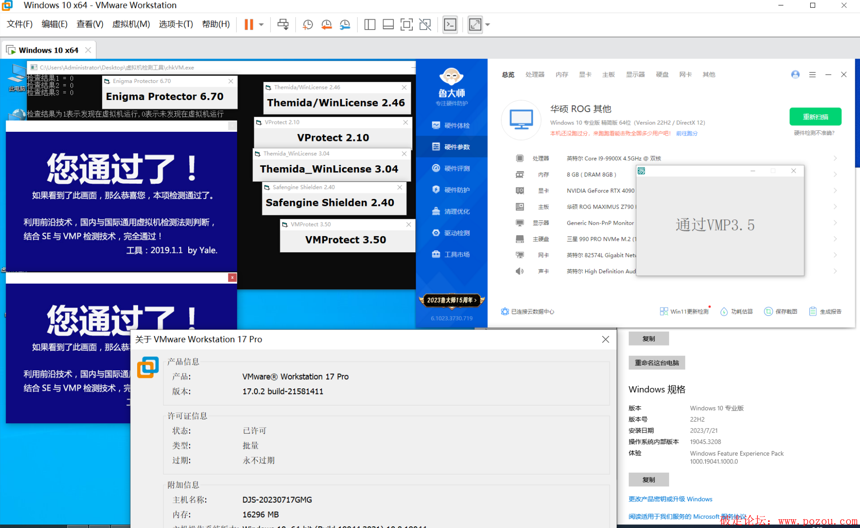Select 硬件参数 in Ludashi sidebar
Image resolution: width=860 pixels, height=528 pixels.
452,147
